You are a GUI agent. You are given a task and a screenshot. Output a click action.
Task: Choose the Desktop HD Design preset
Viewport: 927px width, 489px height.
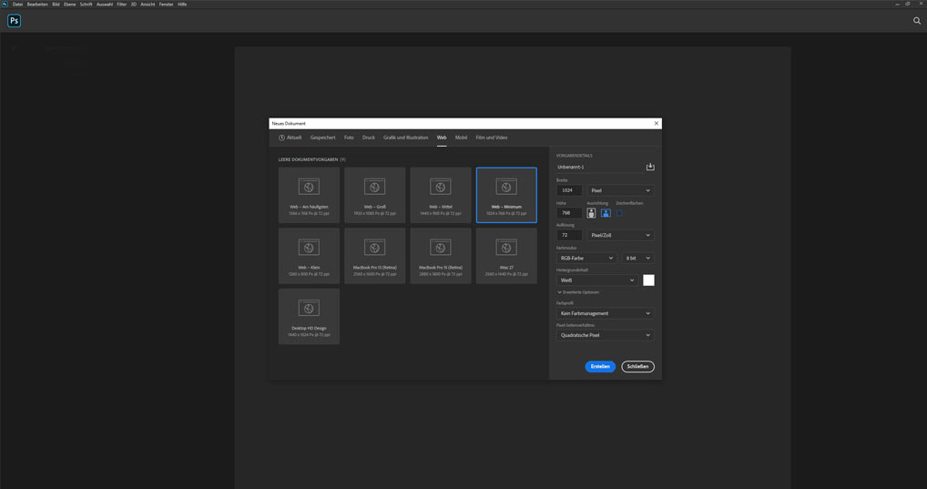(x=309, y=316)
